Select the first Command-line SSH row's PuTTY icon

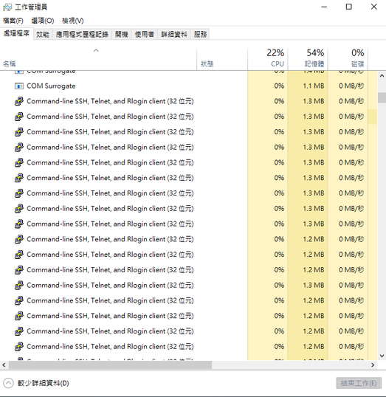pos(19,101)
